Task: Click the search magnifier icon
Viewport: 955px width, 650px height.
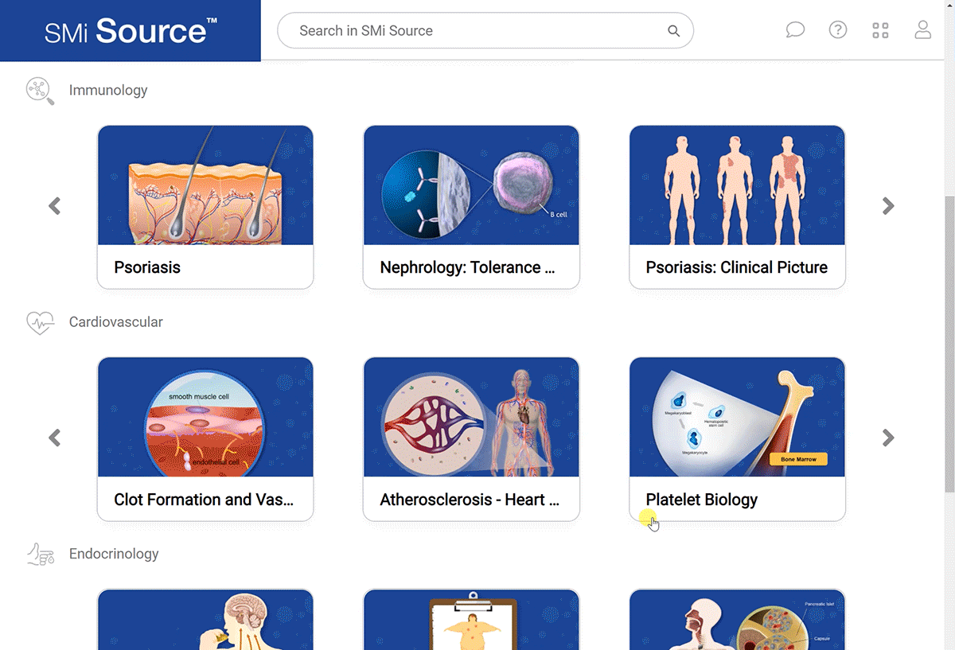Action: (673, 31)
